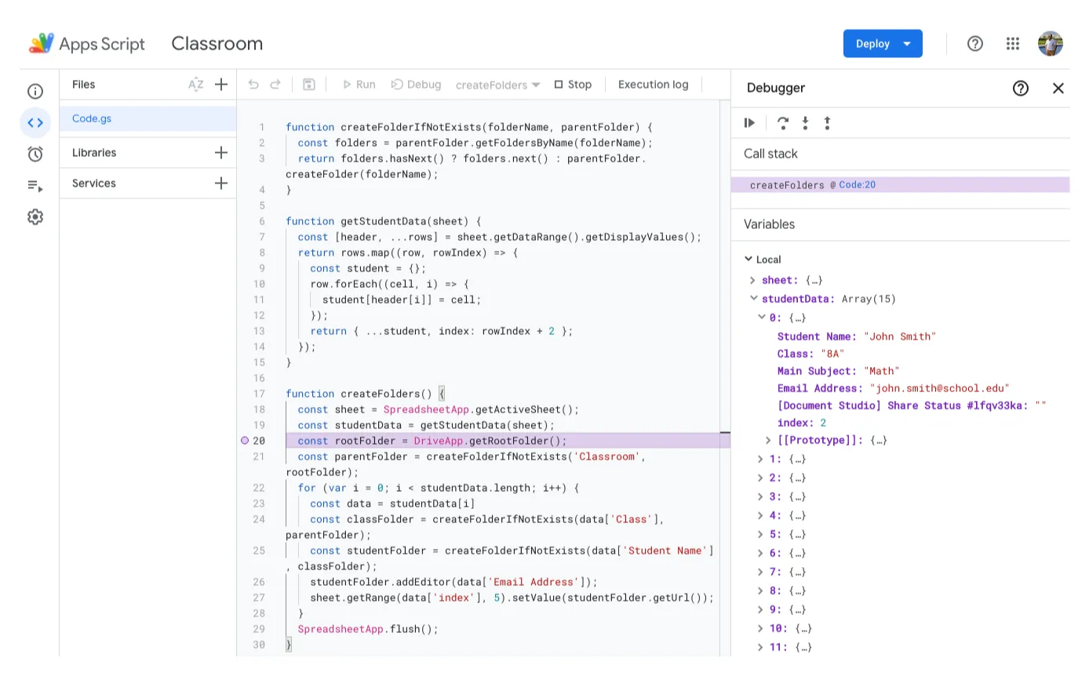Open the Executions list
Screen dimensions: 1089x676
(x=35, y=185)
